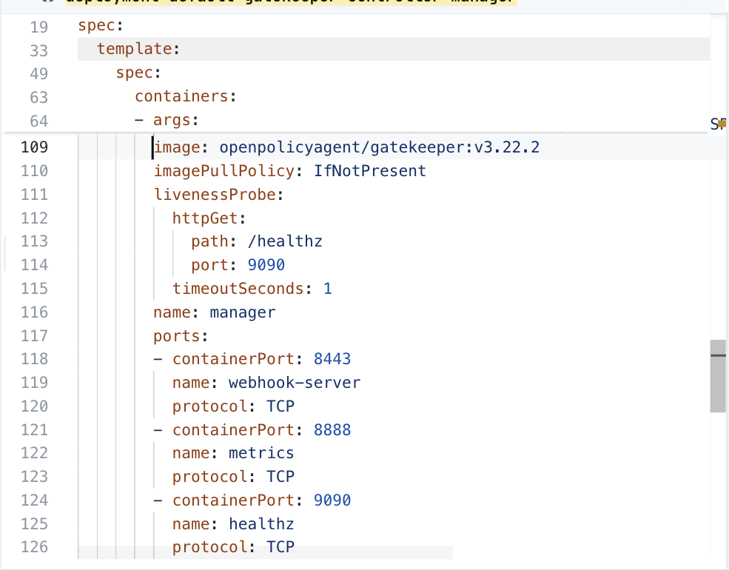Click the nested 'spec:' sticky line 49
This screenshot has width=729, height=570.
tap(138, 73)
